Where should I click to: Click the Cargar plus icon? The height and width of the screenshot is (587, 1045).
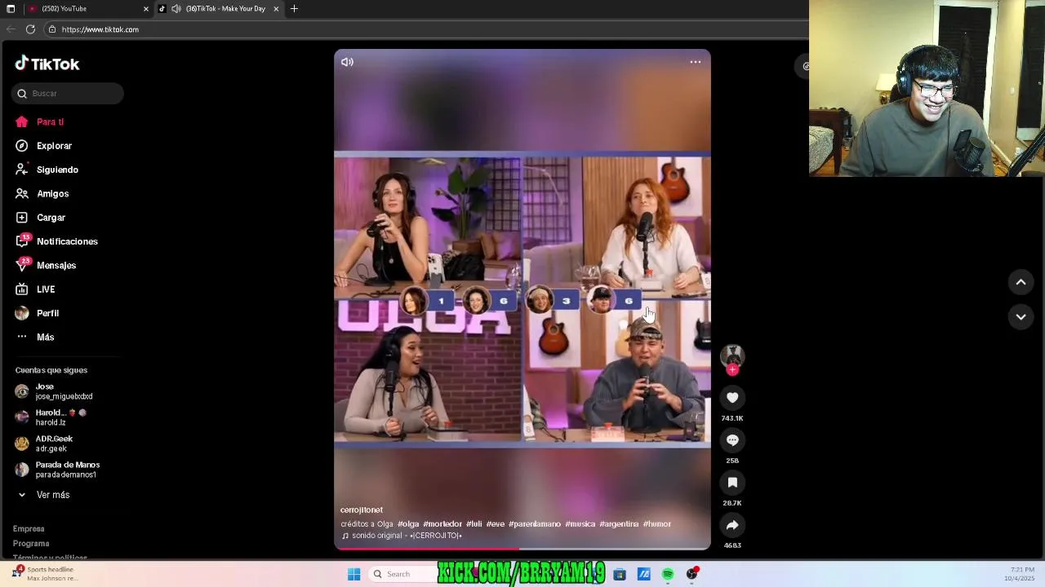(22, 218)
